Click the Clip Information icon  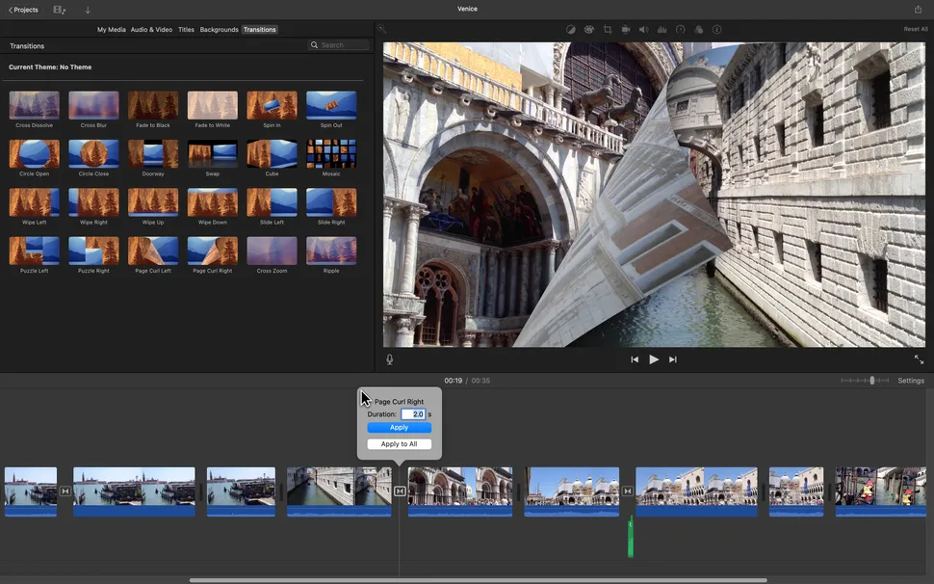[x=716, y=30]
